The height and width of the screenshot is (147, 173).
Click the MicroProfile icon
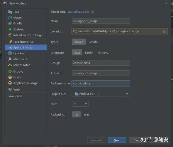tap(10, 65)
